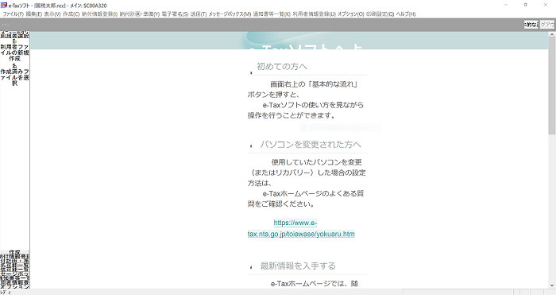This screenshot has width=556, height=295.
Task: Click the vertical scrollbar down arrow
Action: click(x=552, y=285)
